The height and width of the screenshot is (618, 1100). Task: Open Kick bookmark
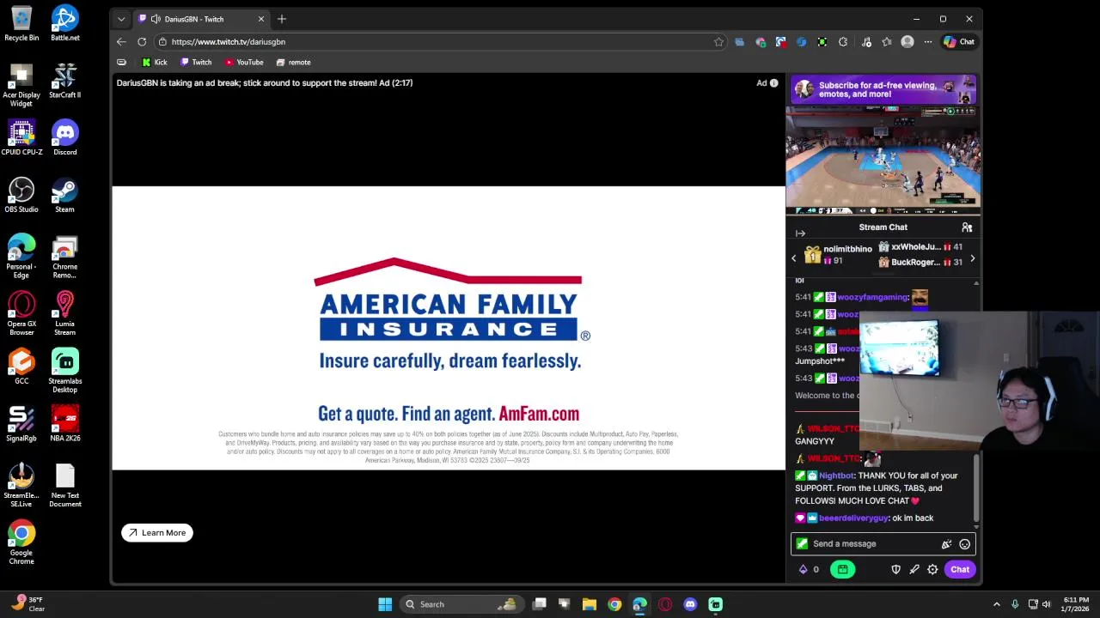point(155,62)
